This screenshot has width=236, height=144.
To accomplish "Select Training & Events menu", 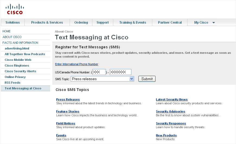I will [x=132, y=23].
